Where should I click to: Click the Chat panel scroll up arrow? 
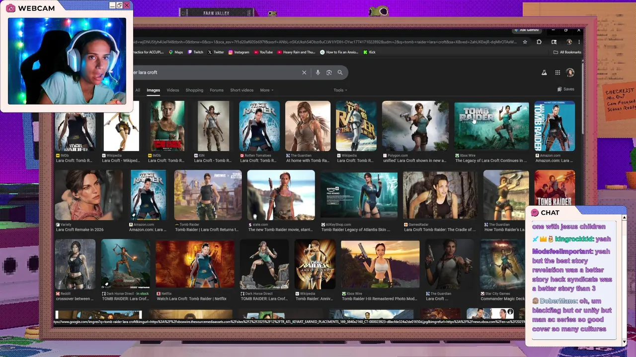(624, 218)
